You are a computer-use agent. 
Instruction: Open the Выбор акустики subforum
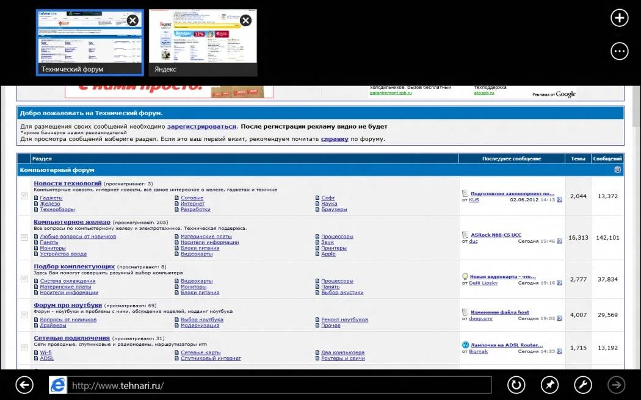[x=342, y=293]
